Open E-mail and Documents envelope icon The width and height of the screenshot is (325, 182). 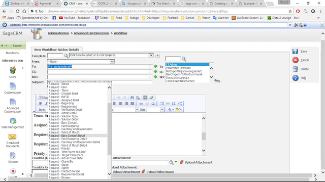12,136
